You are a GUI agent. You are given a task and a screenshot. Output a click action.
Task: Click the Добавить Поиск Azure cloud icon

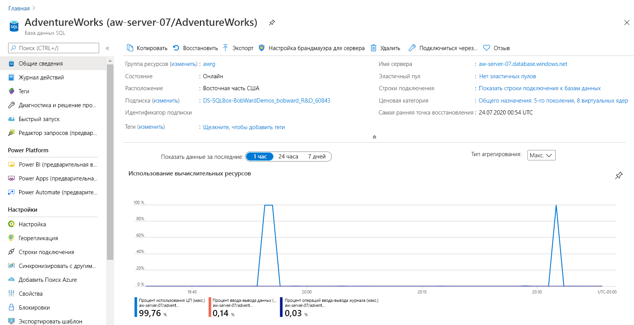point(11,280)
